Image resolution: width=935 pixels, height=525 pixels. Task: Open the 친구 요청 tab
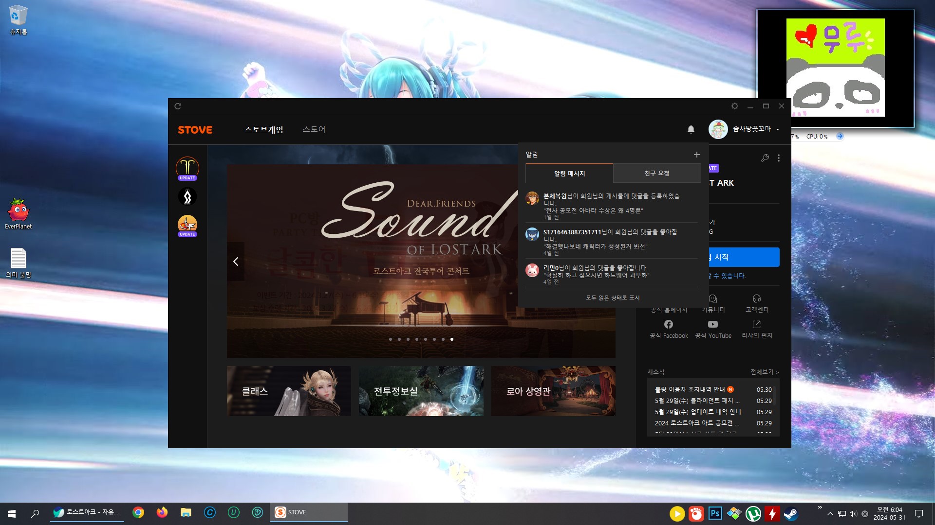[657, 174]
